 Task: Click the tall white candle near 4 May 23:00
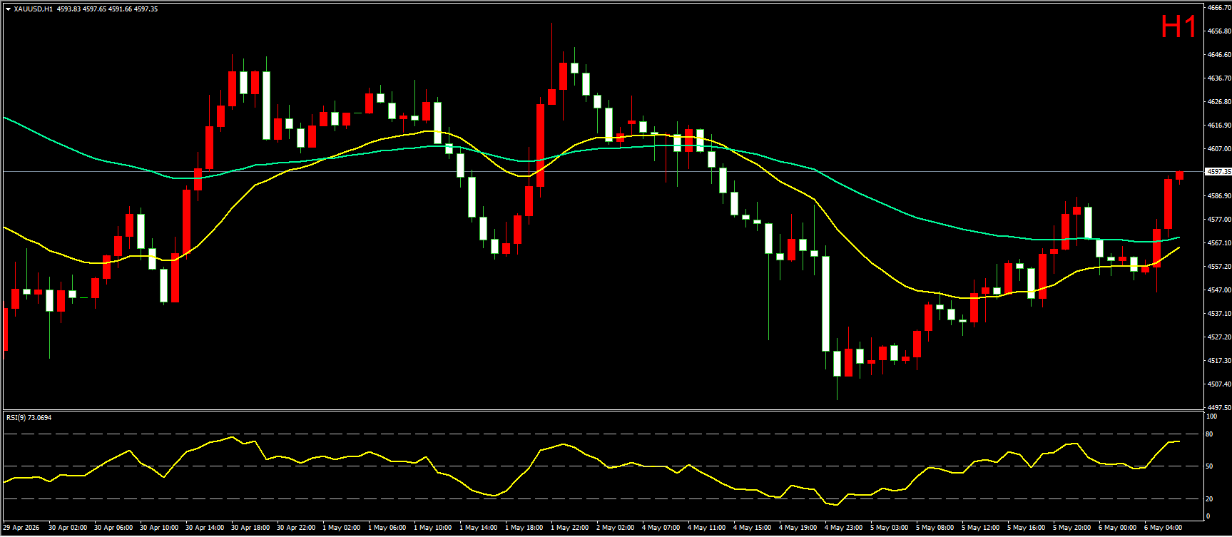tap(826, 304)
